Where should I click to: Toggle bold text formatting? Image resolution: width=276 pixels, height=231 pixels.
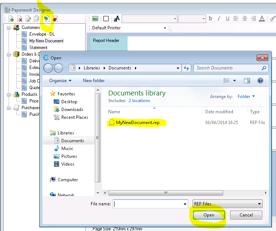pos(211,19)
